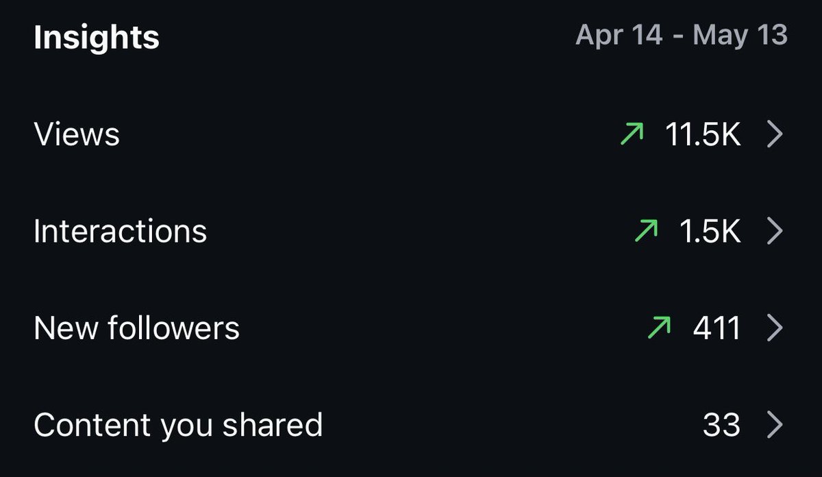Screen dimensions: 822x477
Task: Click the 11.5K views count
Action: pos(703,135)
